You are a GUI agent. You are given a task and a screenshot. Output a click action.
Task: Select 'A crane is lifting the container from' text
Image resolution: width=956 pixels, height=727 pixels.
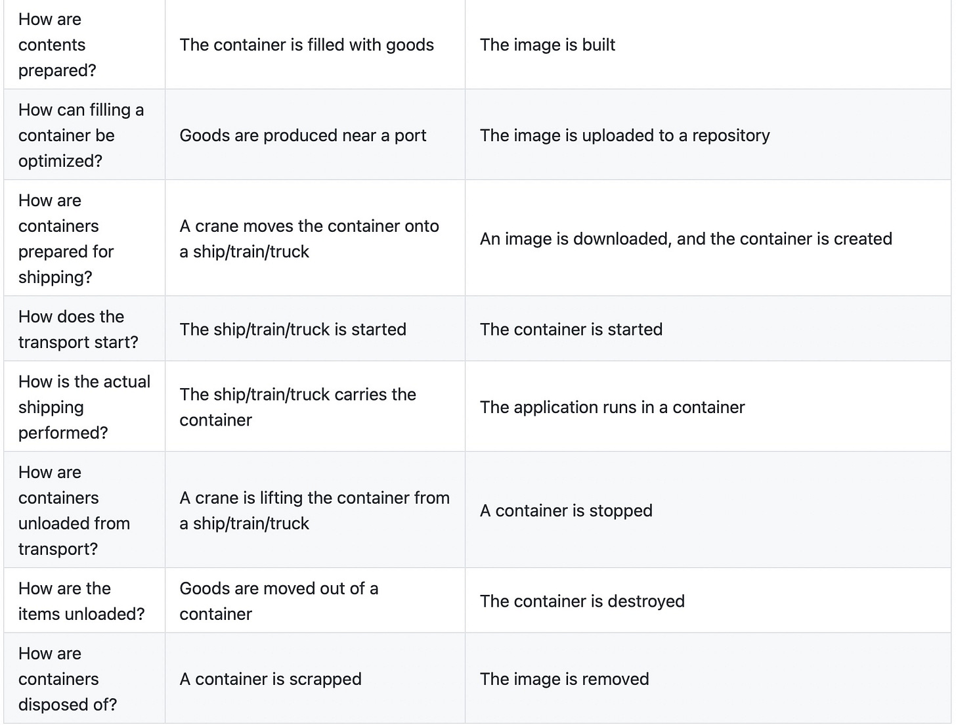[315, 498]
